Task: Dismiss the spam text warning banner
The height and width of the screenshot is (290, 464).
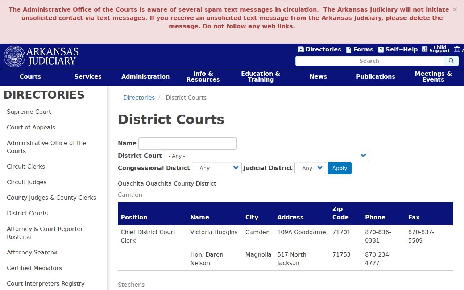Action: click(x=455, y=10)
